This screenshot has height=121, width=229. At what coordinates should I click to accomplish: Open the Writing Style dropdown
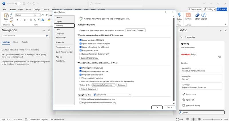point(103,85)
